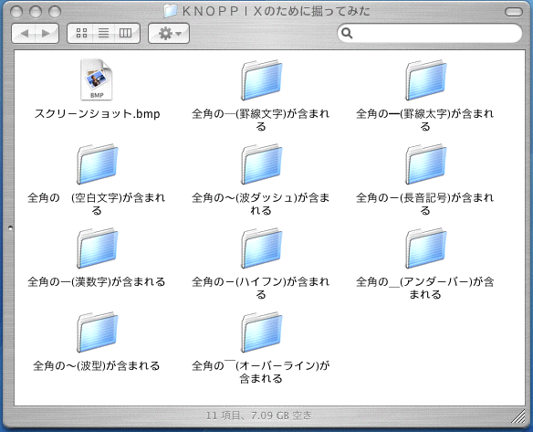The height and width of the screenshot is (432, 533).
Task: Select the ハイフン folder icon
Action: [x=261, y=248]
